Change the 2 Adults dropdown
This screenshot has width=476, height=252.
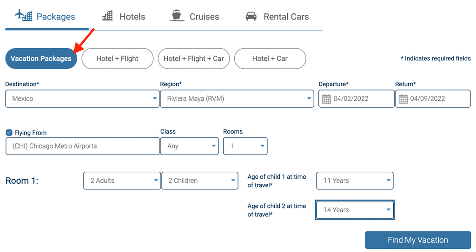(122, 181)
